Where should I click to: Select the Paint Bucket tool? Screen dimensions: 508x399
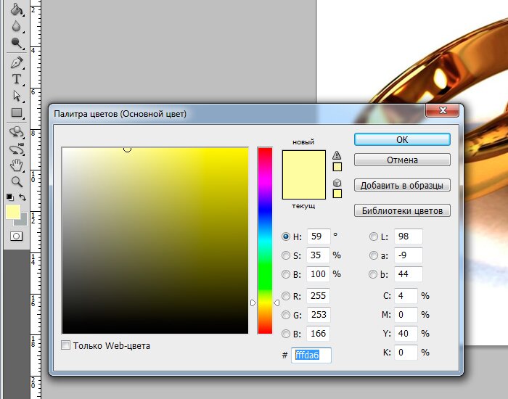click(x=16, y=9)
